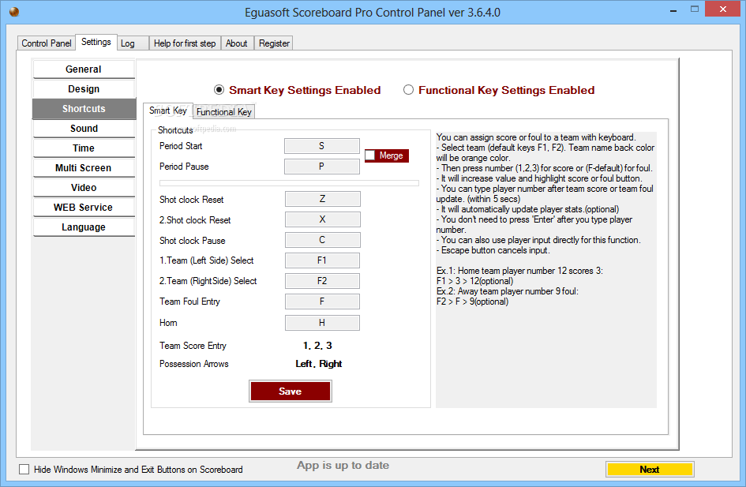Viewport: 746px width, 487px height.
Task: Click the 'Possession Arrows' label
Action: pos(194,364)
